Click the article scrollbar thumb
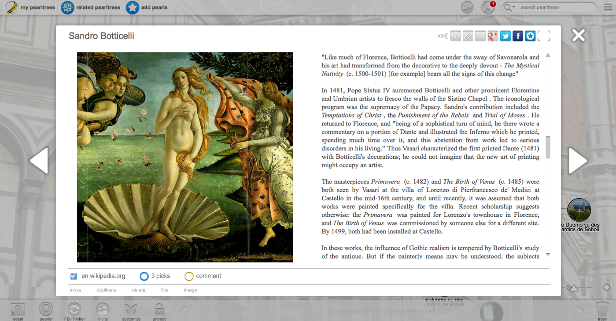 pyautogui.click(x=548, y=147)
